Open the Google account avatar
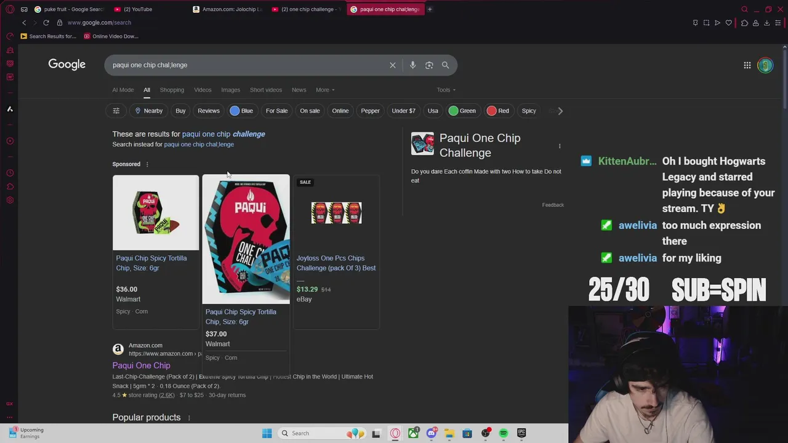Viewport: 788px width, 443px height. (765, 65)
